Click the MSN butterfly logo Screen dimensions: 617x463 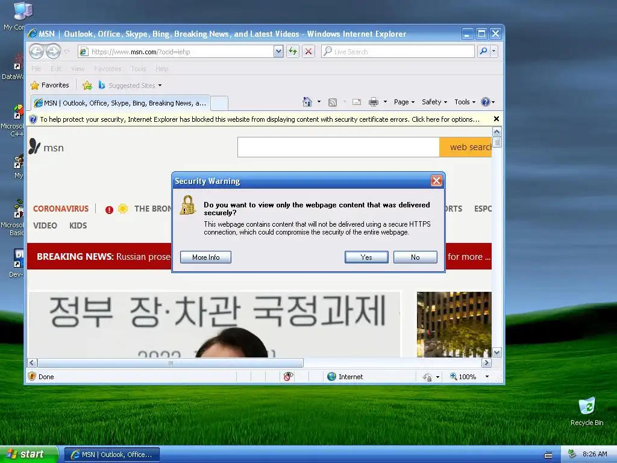click(x=34, y=146)
